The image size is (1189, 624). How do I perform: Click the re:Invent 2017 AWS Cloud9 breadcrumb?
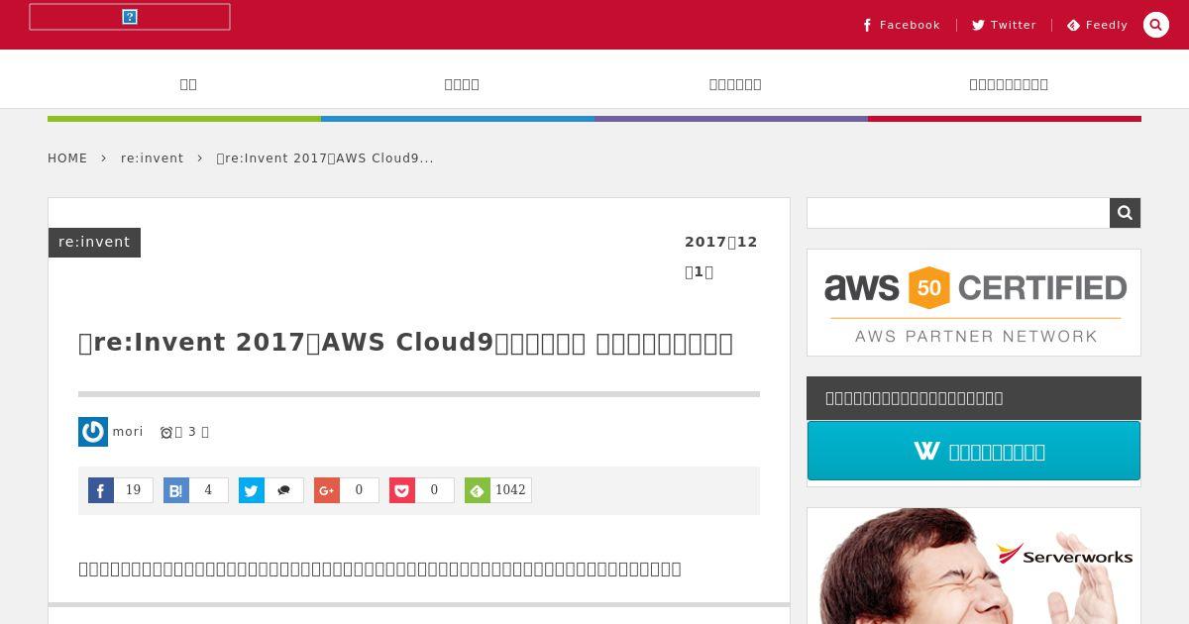(x=325, y=158)
